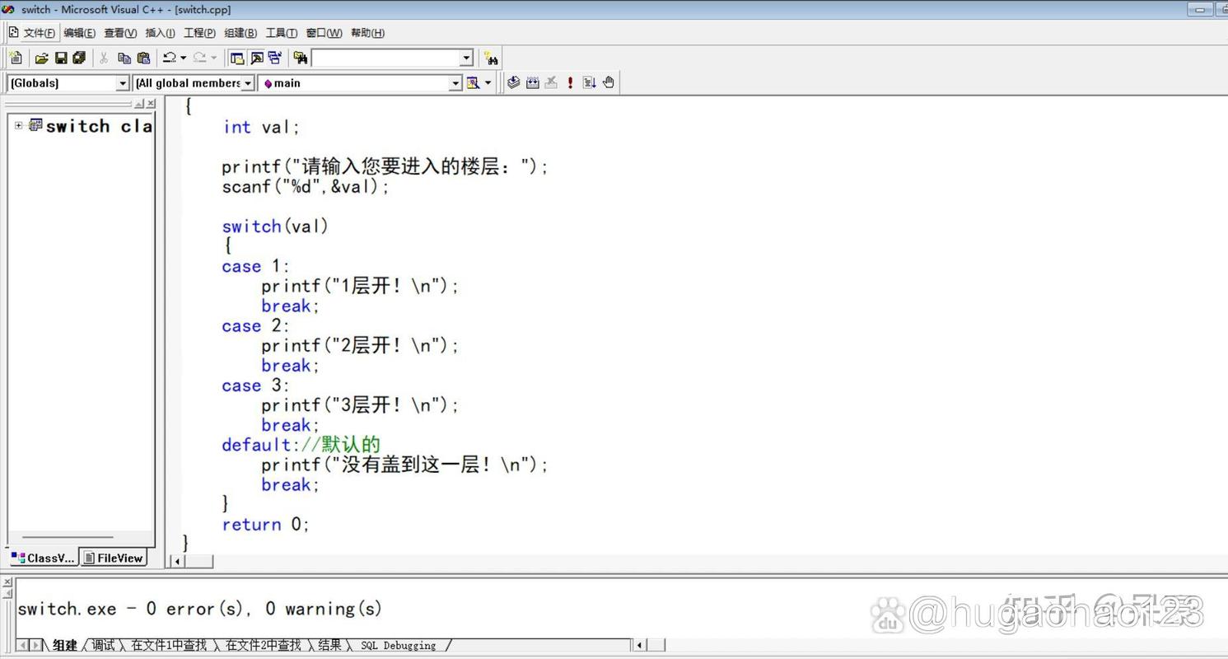Expand the switch classes tree node
The width and height of the screenshot is (1228, 659).
pos(18,126)
